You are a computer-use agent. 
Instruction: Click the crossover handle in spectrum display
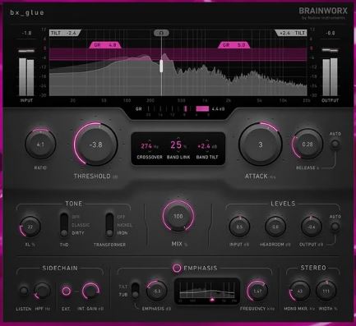pos(161,66)
